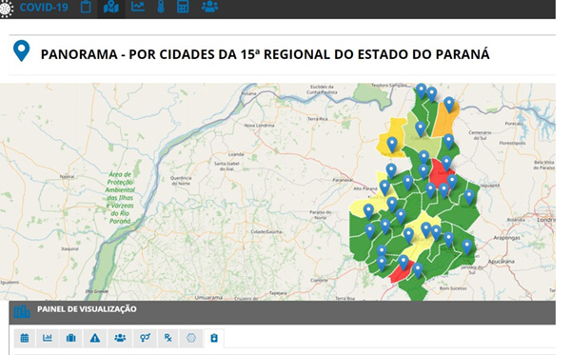Select the warning triangle tab
This screenshot has height=355, width=571.
click(95, 338)
